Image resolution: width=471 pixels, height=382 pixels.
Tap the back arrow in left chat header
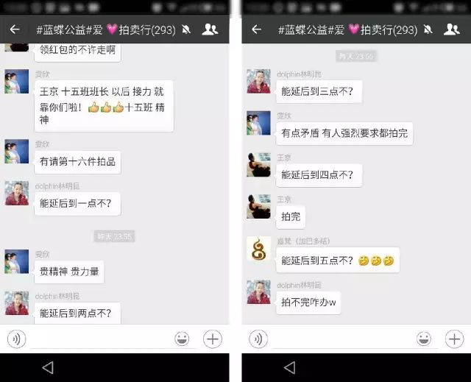point(15,29)
